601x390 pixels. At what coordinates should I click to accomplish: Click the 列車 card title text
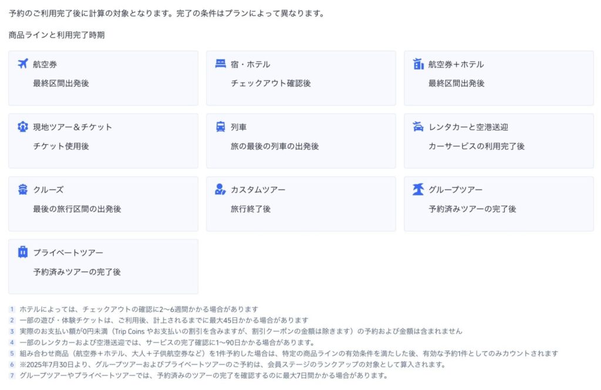pyautogui.click(x=239, y=127)
